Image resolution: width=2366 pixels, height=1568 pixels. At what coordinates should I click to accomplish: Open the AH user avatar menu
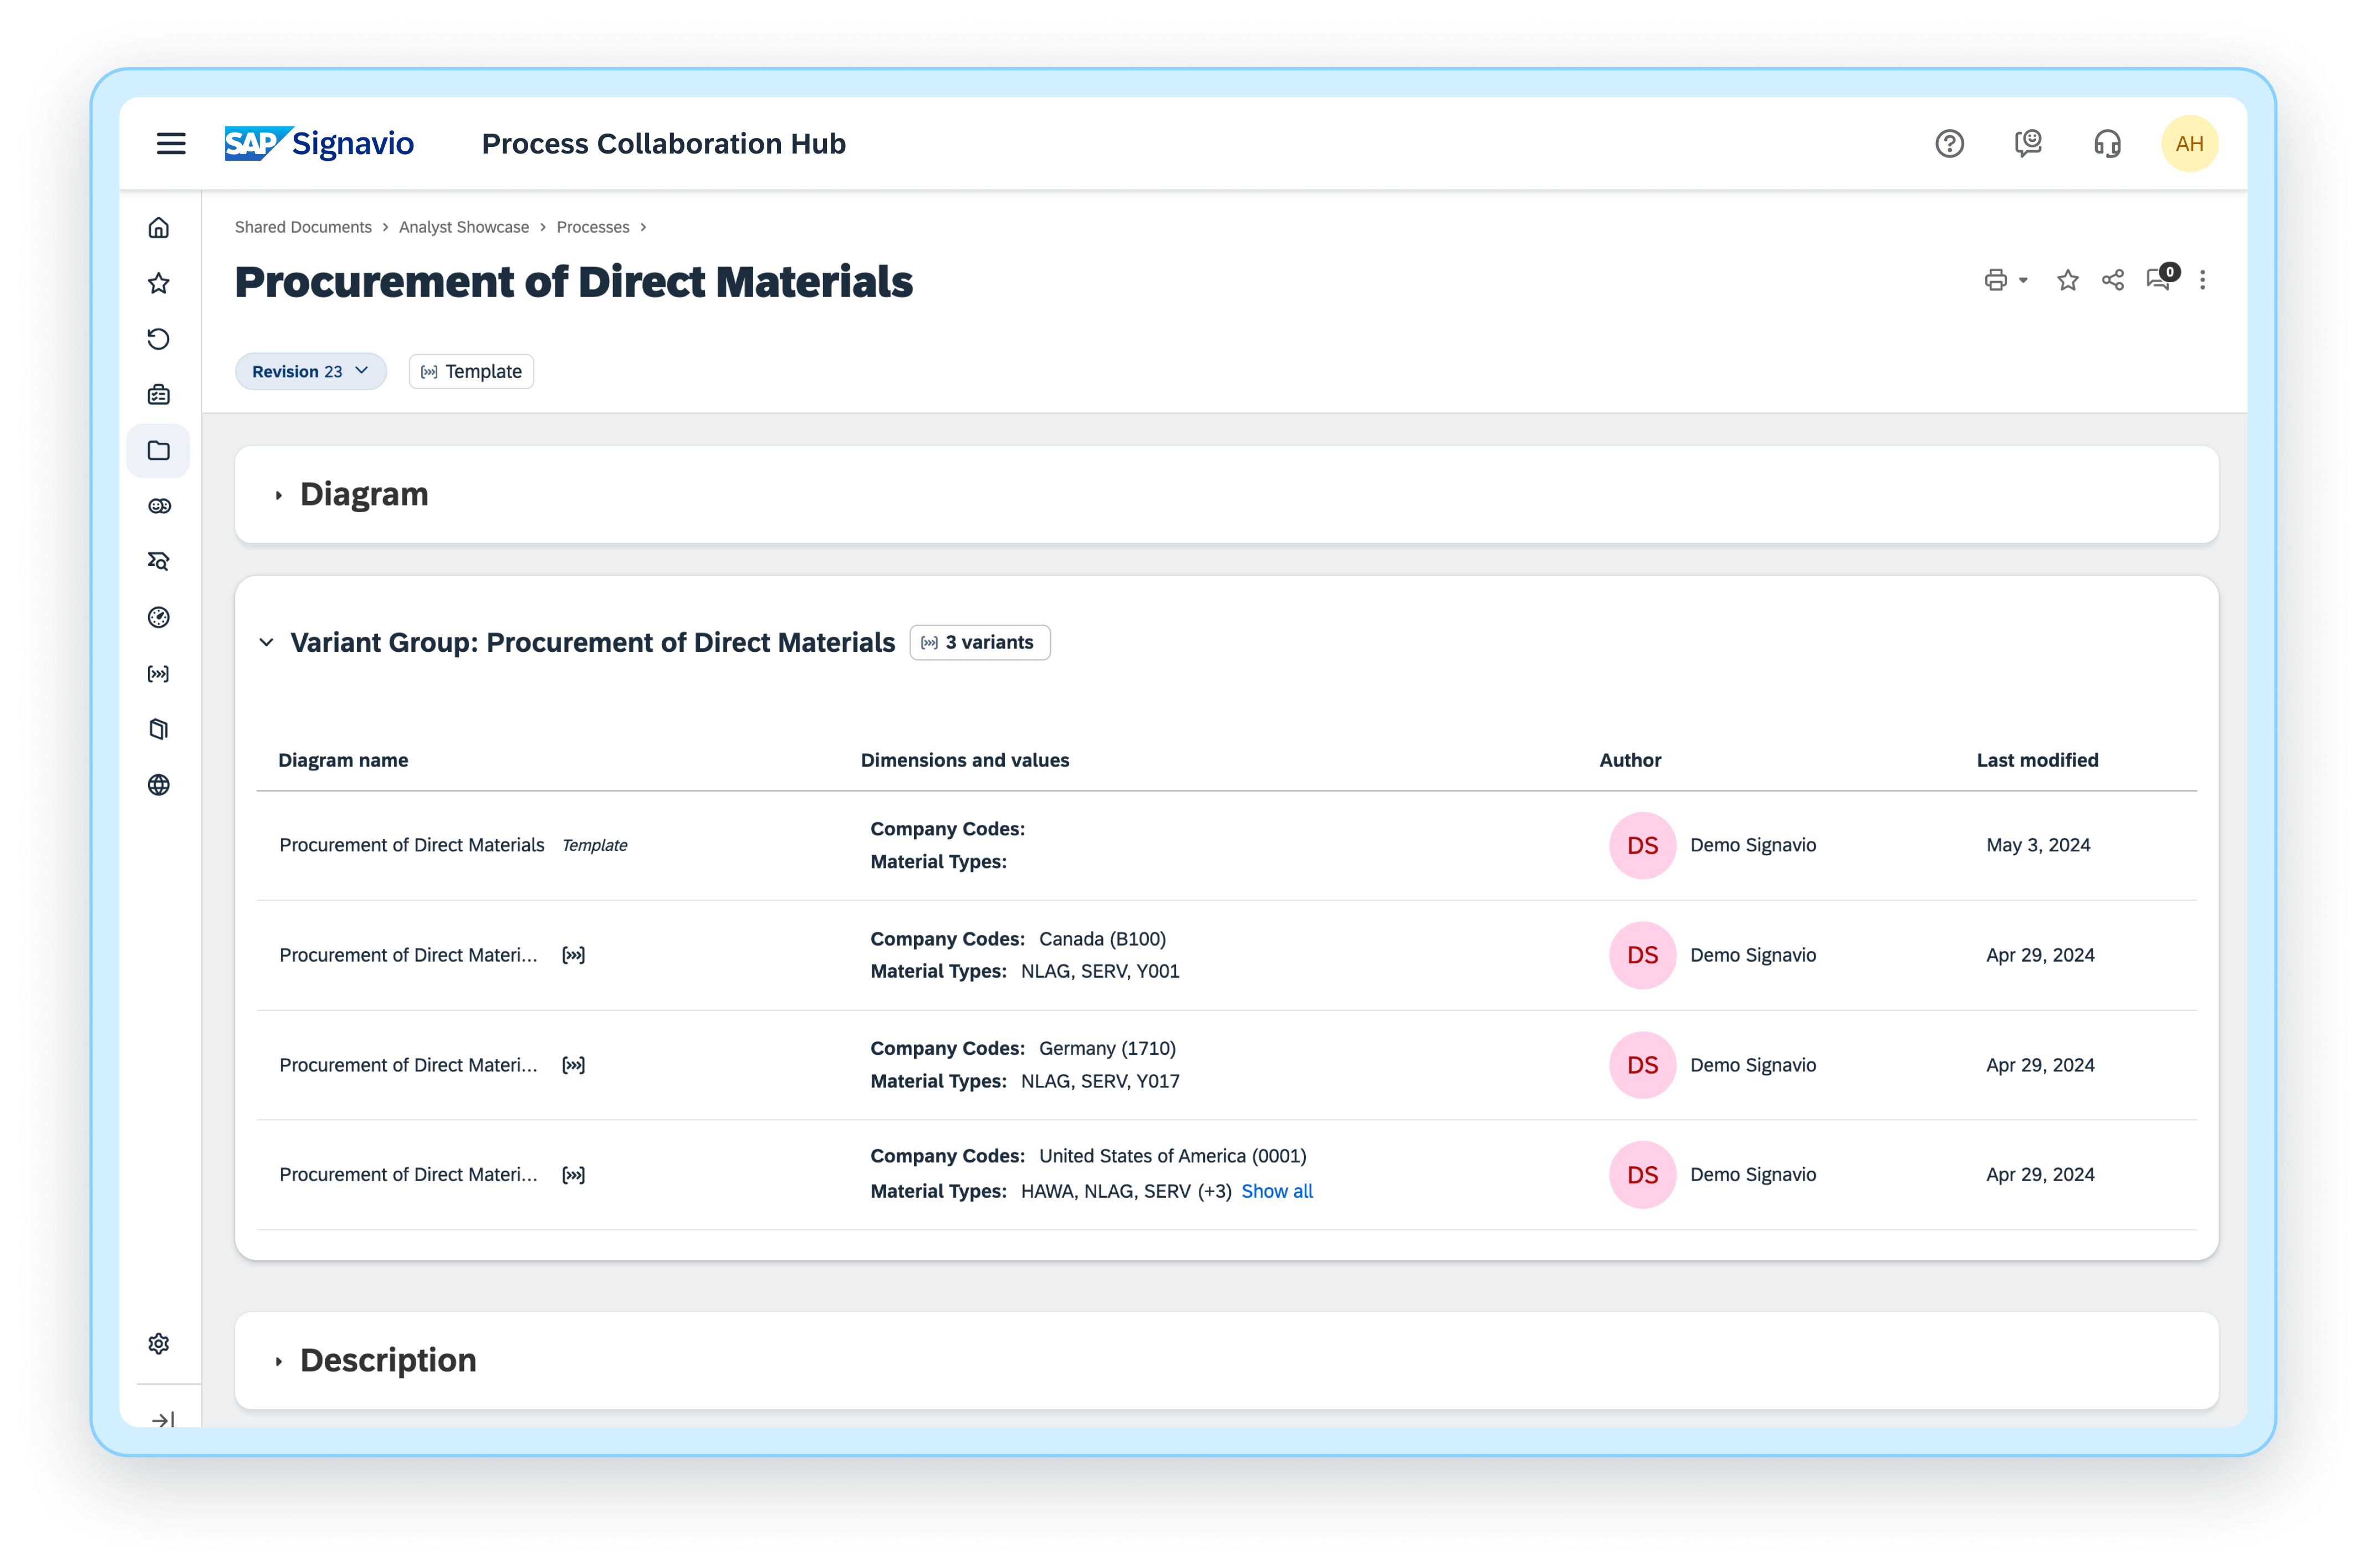coord(2190,143)
